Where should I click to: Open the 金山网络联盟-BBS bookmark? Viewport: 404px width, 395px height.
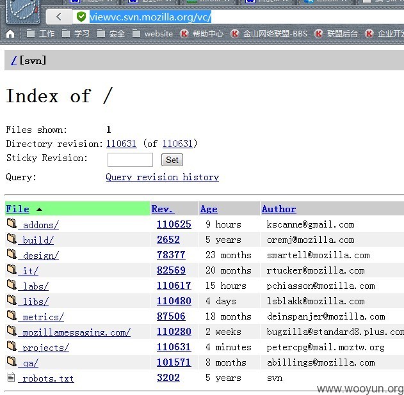pyautogui.click(x=269, y=34)
